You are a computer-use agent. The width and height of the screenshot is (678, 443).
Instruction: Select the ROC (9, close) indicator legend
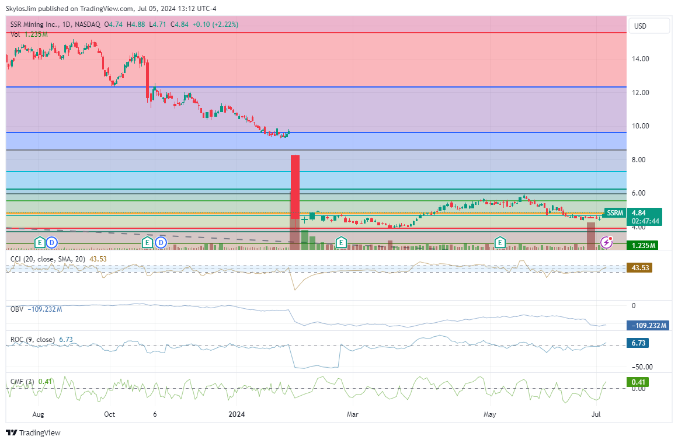click(41, 340)
